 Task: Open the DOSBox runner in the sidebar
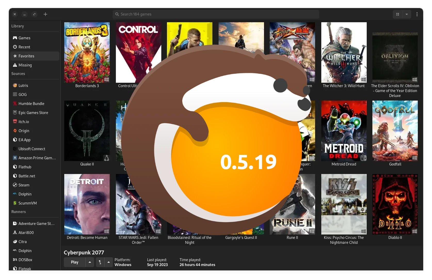coord(26,260)
